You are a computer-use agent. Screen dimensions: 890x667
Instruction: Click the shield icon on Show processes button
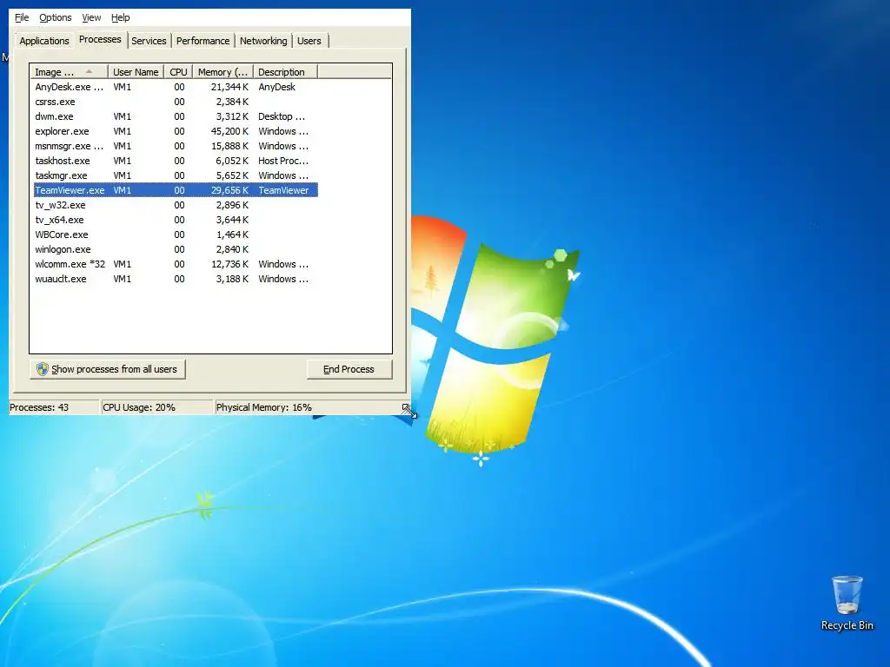[43, 369]
